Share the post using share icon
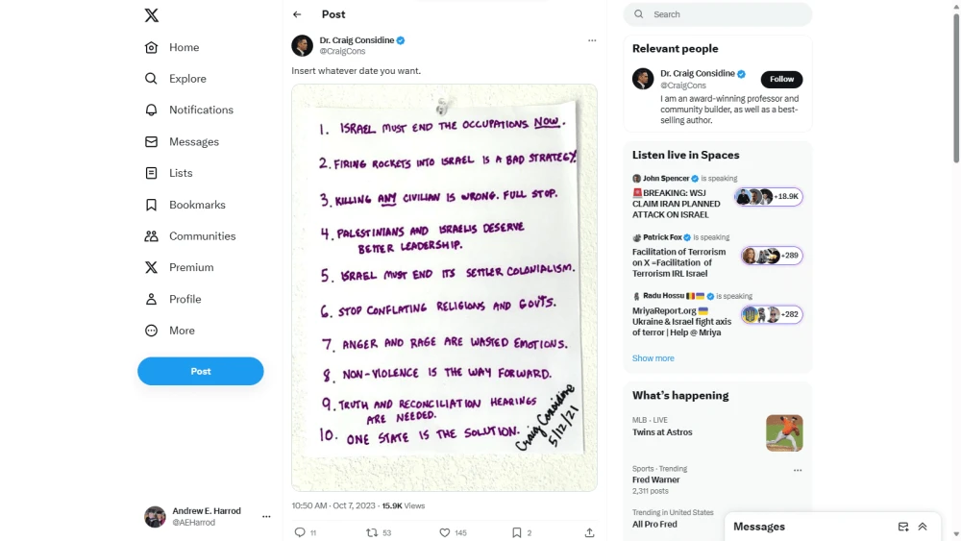The height and width of the screenshot is (541, 961). click(x=589, y=532)
